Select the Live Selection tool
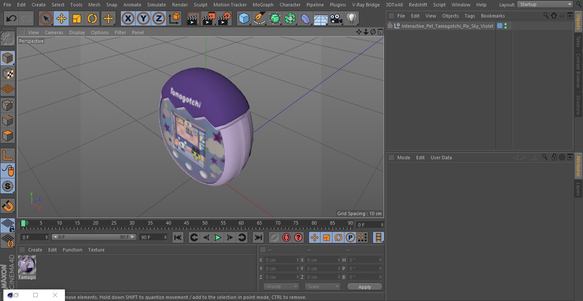This screenshot has width=583, height=301. [x=46, y=18]
